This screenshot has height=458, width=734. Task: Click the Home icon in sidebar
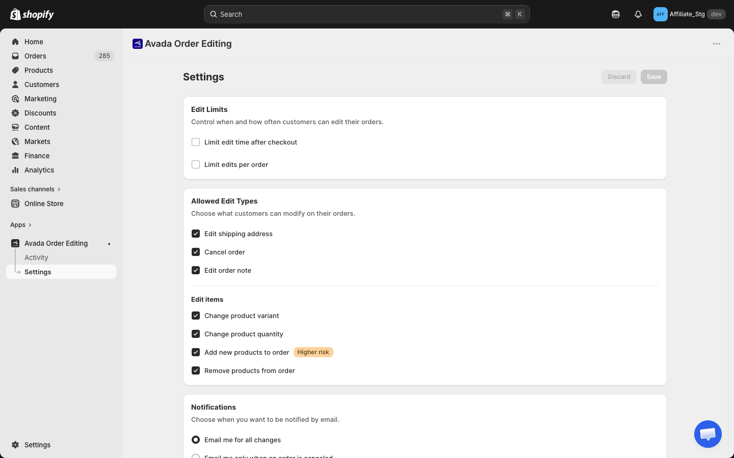15,42
